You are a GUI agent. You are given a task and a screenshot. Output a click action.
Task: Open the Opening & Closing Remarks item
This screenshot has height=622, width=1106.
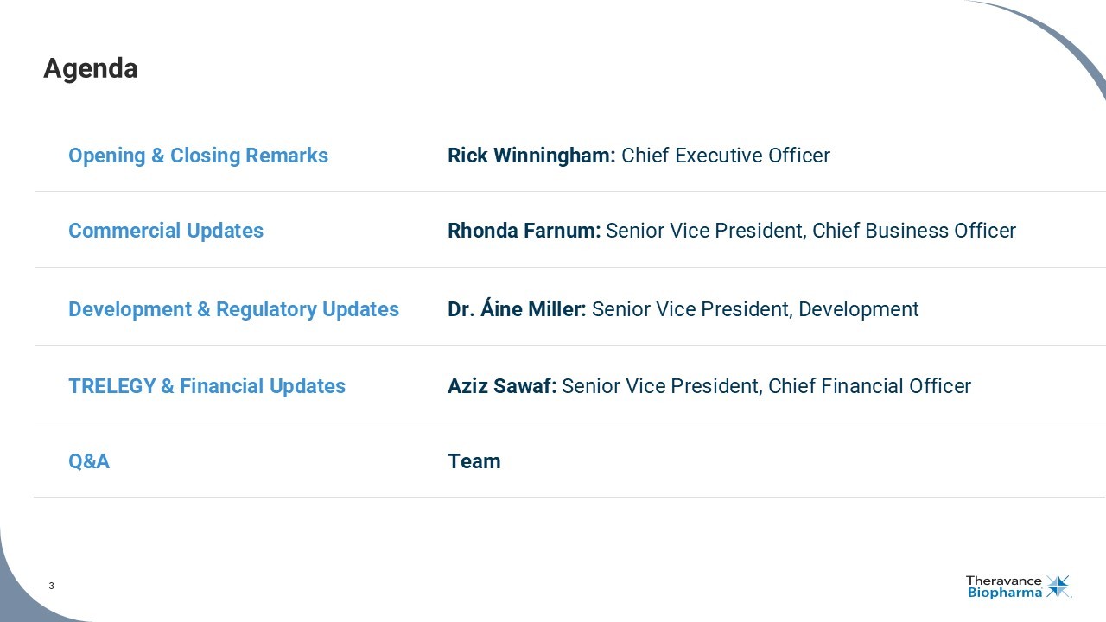198,155
